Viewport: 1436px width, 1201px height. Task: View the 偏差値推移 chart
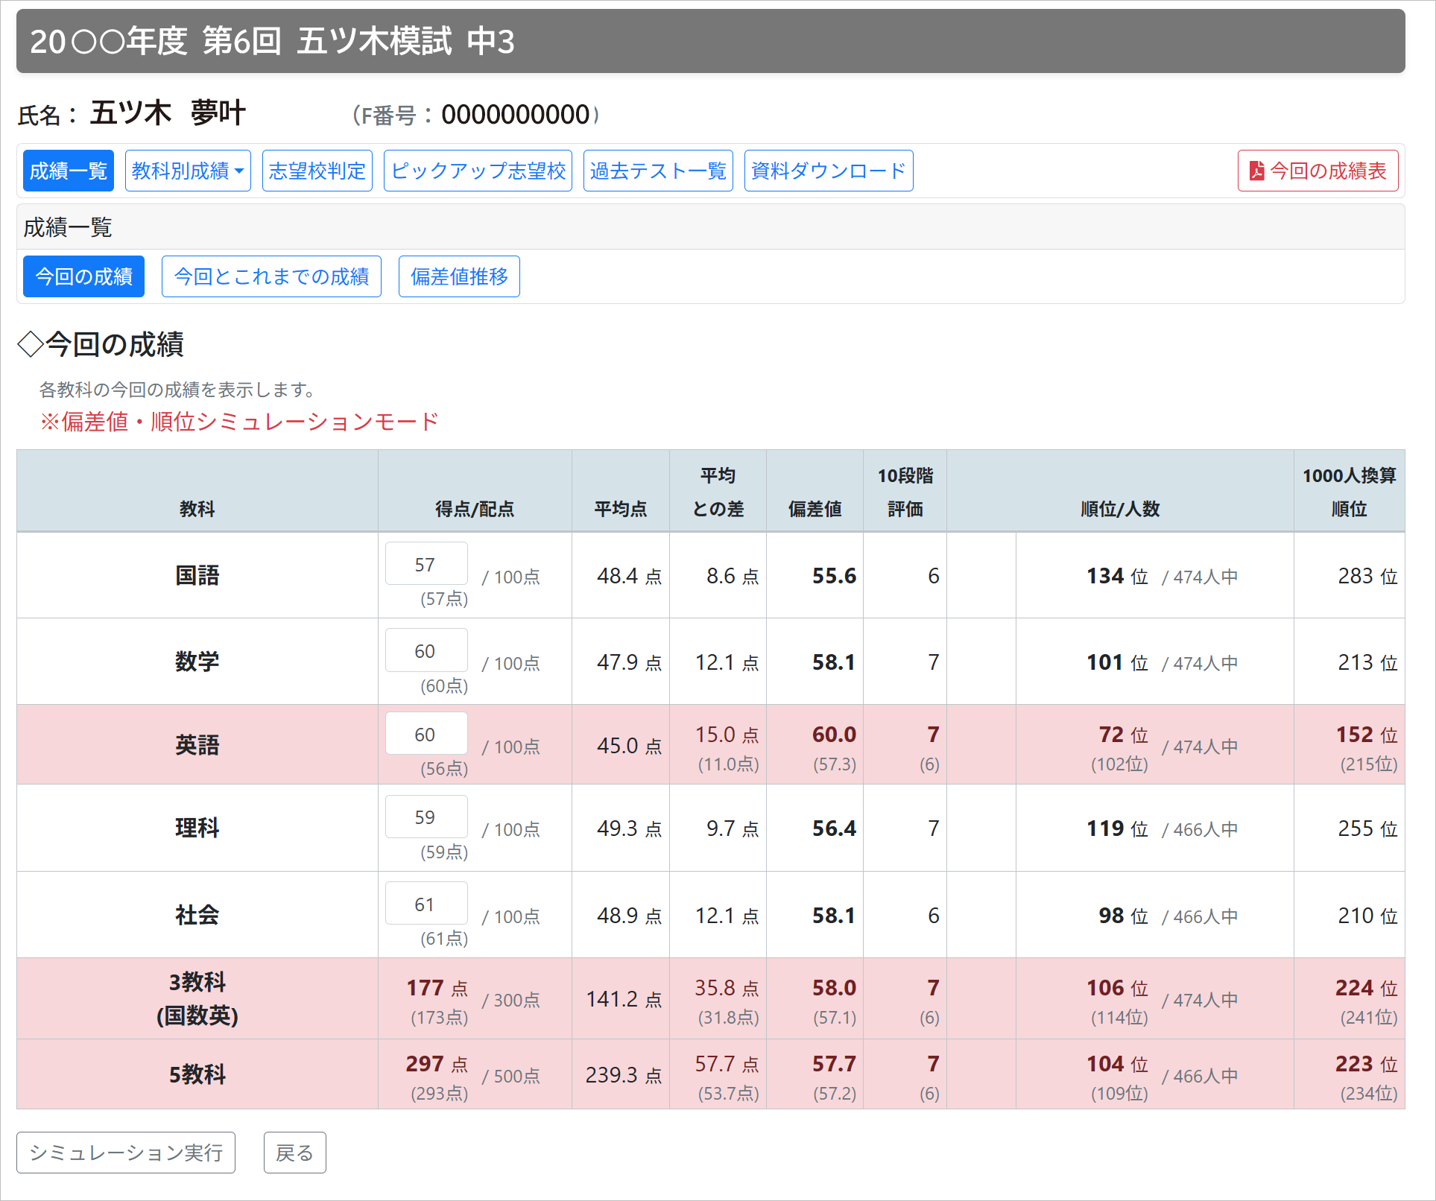[459, 277]
